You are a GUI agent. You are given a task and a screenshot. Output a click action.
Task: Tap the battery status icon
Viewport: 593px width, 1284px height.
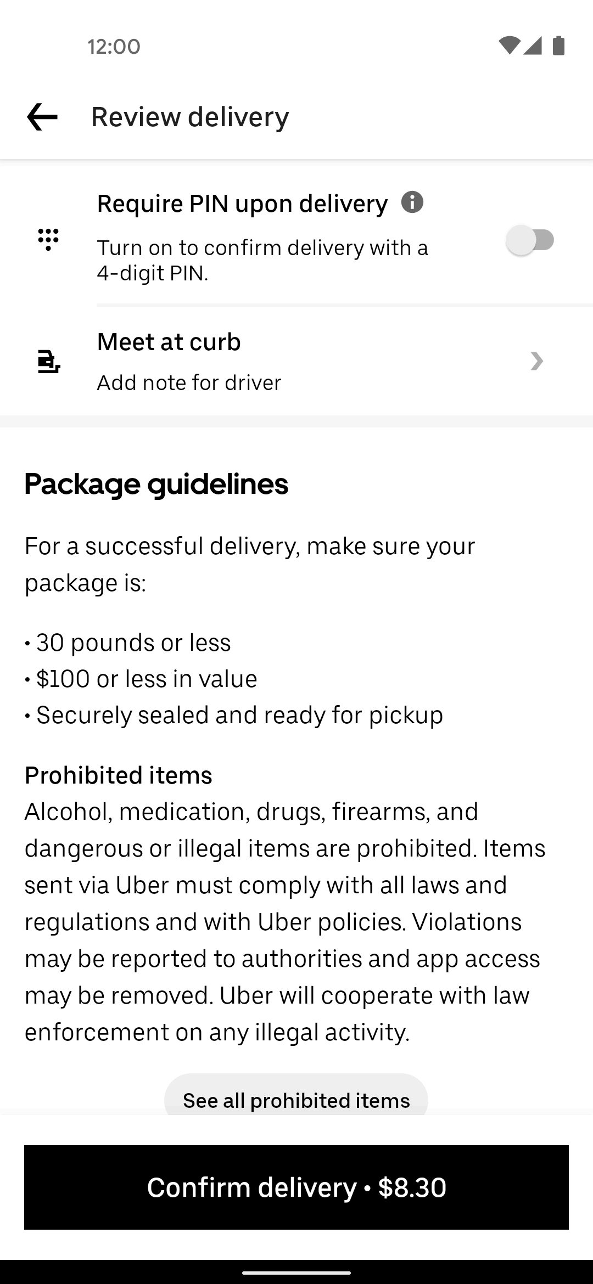[x=558, y=46]
